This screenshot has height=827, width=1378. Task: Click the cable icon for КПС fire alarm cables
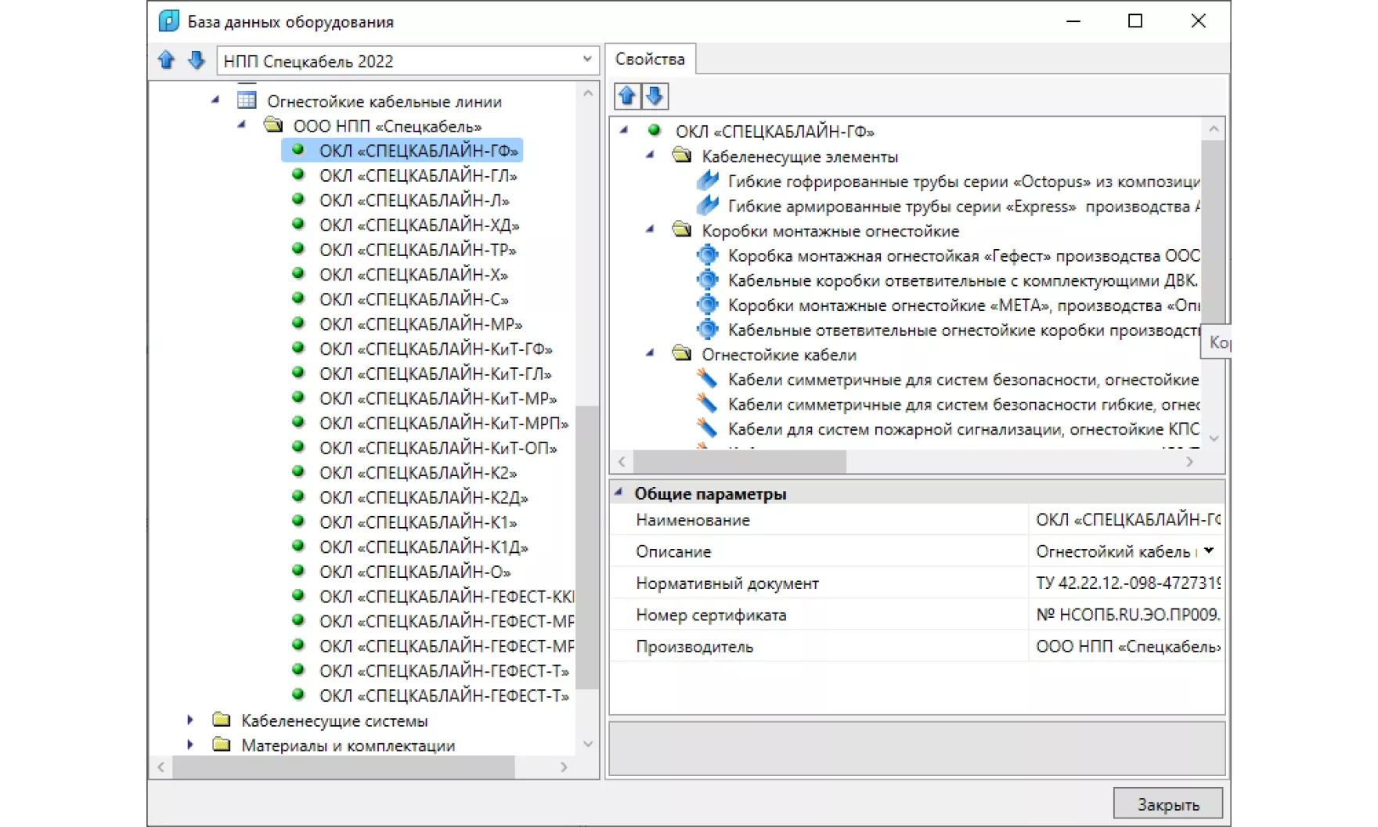point(707,429)
